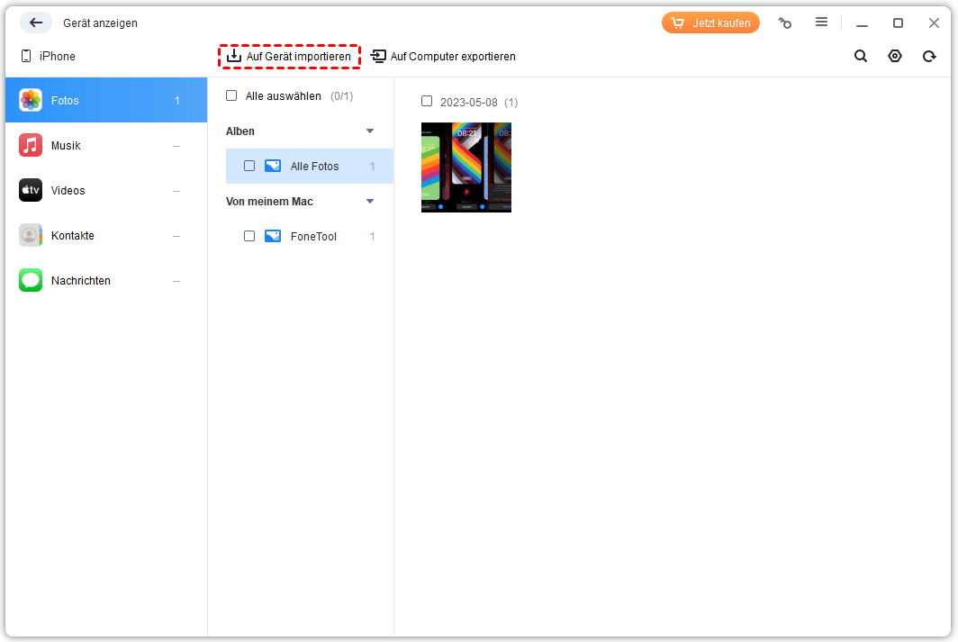Click Auf Gerät importieren button
The image size is (958, 642).
click(289, 57)
